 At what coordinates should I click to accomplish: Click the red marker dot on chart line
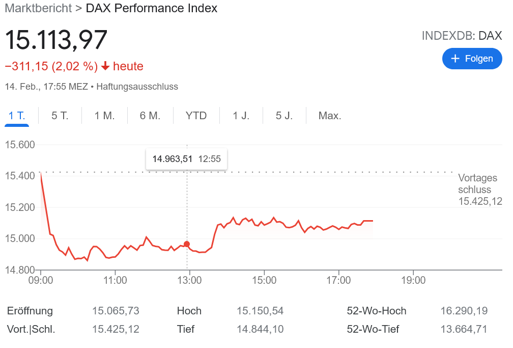pyautogui.click(x=187, y=244)
